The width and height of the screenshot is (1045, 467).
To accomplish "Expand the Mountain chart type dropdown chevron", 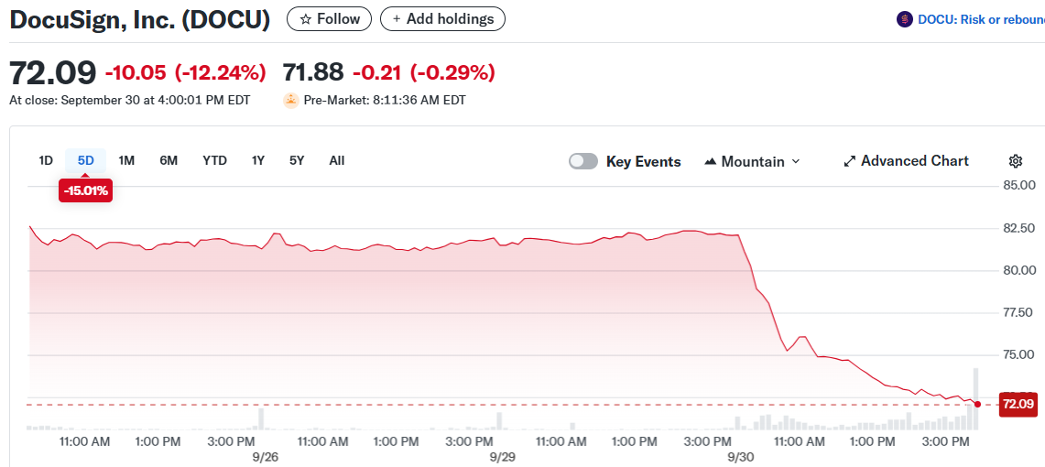I will pyautogui.click(x=795, y=161).
